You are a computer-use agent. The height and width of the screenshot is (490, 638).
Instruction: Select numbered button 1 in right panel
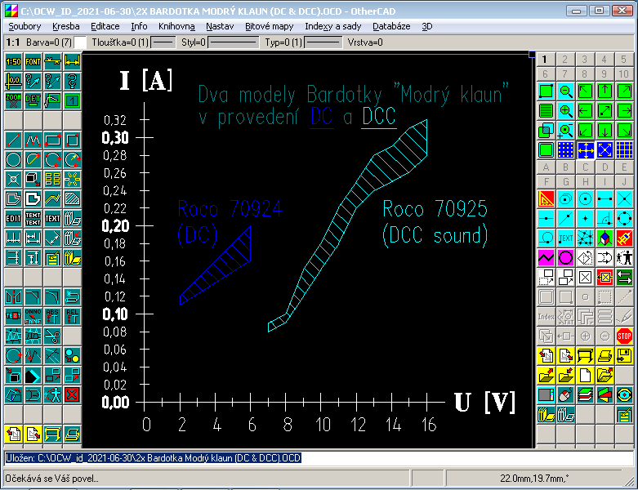click(544, 60)
